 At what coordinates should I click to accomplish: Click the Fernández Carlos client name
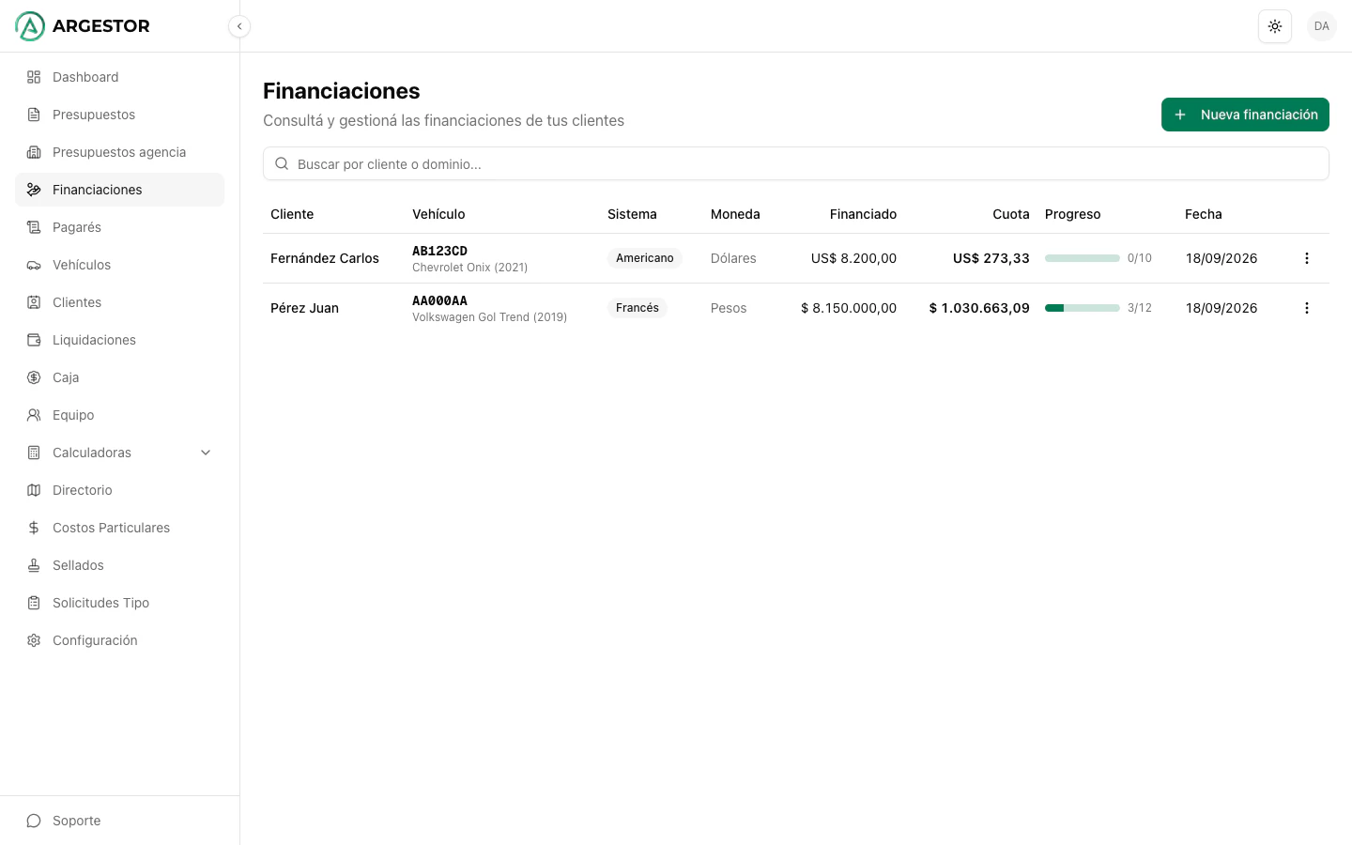click(325, 258)
